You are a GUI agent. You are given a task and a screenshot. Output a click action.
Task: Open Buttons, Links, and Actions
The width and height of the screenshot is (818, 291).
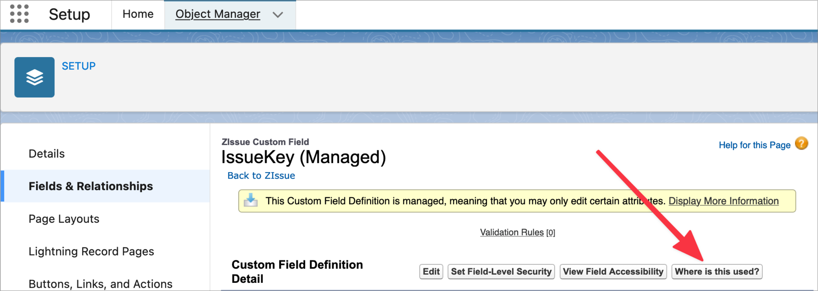coord(101,284)
